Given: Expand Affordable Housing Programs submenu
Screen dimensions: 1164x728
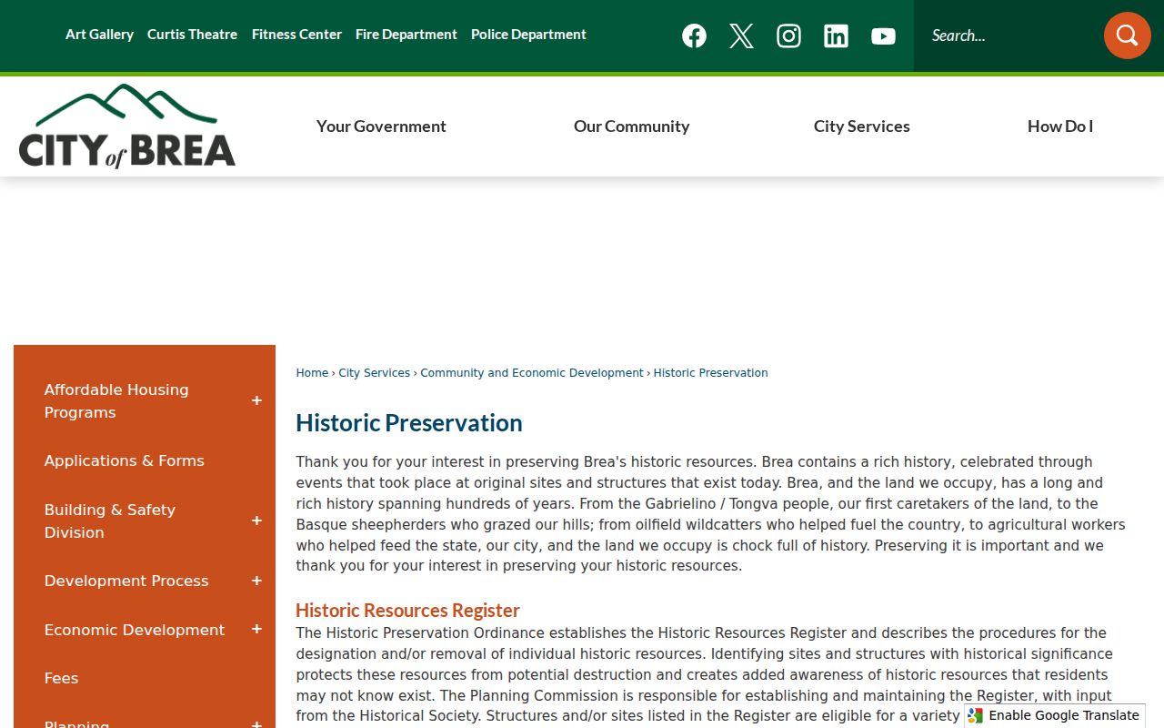Looking at the screenshot, I should pos(256,400).
